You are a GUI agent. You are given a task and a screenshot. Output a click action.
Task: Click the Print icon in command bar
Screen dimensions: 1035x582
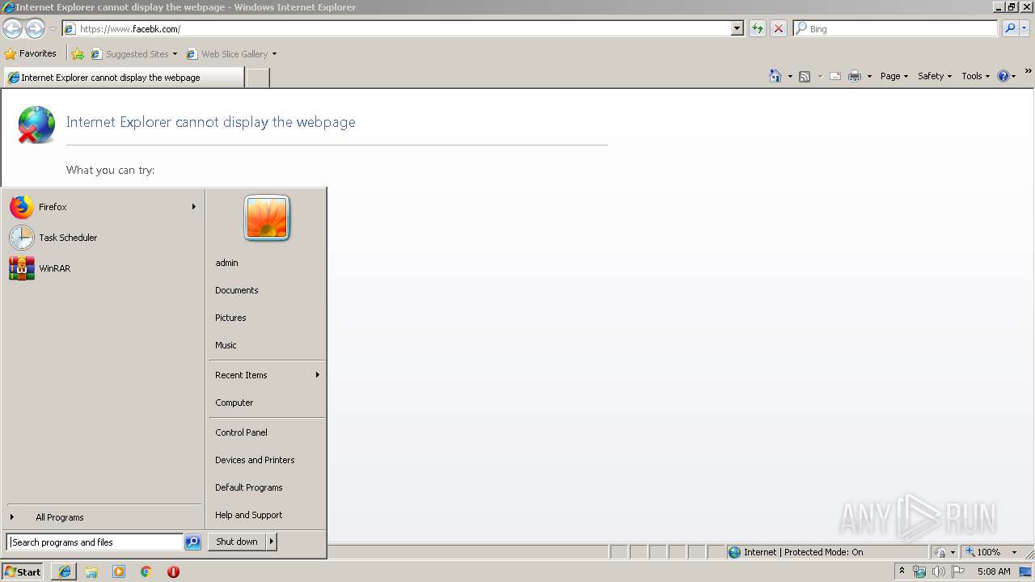coord(855,76)
